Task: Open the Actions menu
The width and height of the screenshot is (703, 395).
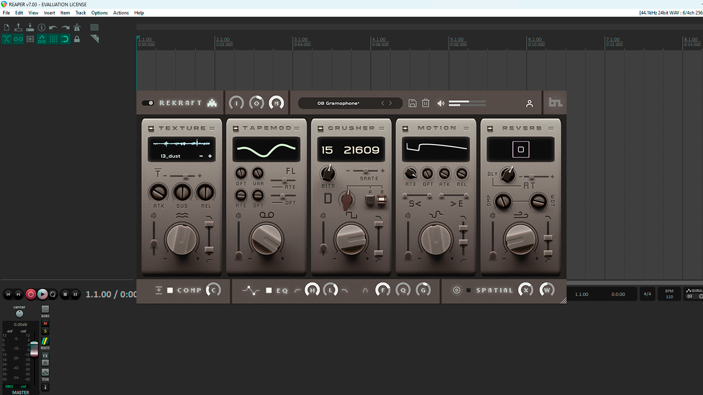Action: pos(121,13)
